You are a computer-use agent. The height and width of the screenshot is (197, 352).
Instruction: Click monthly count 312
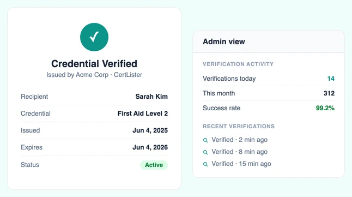pos(329,93)
